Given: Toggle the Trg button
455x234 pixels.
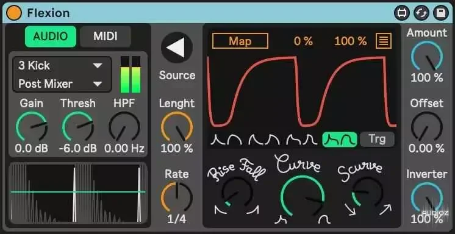Looking at the screenshot, I should click(377, 140).
